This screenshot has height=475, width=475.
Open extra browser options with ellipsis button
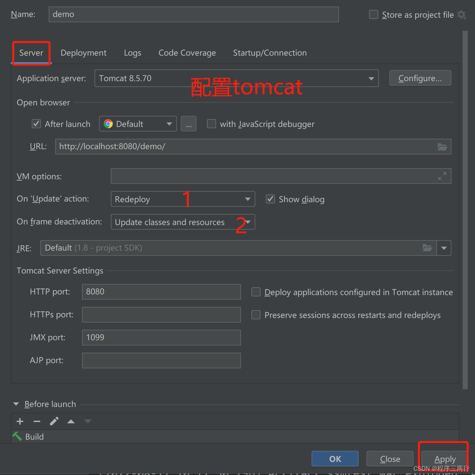click(188, 124)
